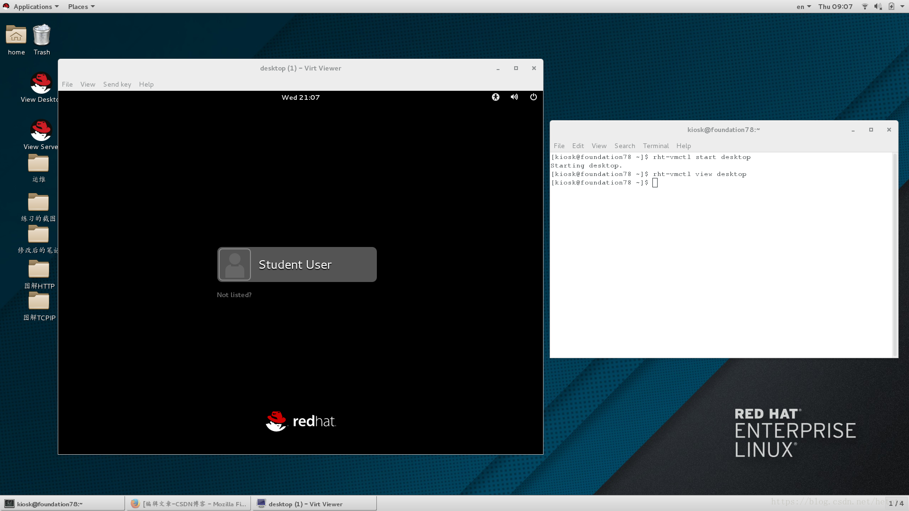This screenshot has width=909, height=511.
Task: Click the terminal vertical scrollbar
Action: click(895, 255)
